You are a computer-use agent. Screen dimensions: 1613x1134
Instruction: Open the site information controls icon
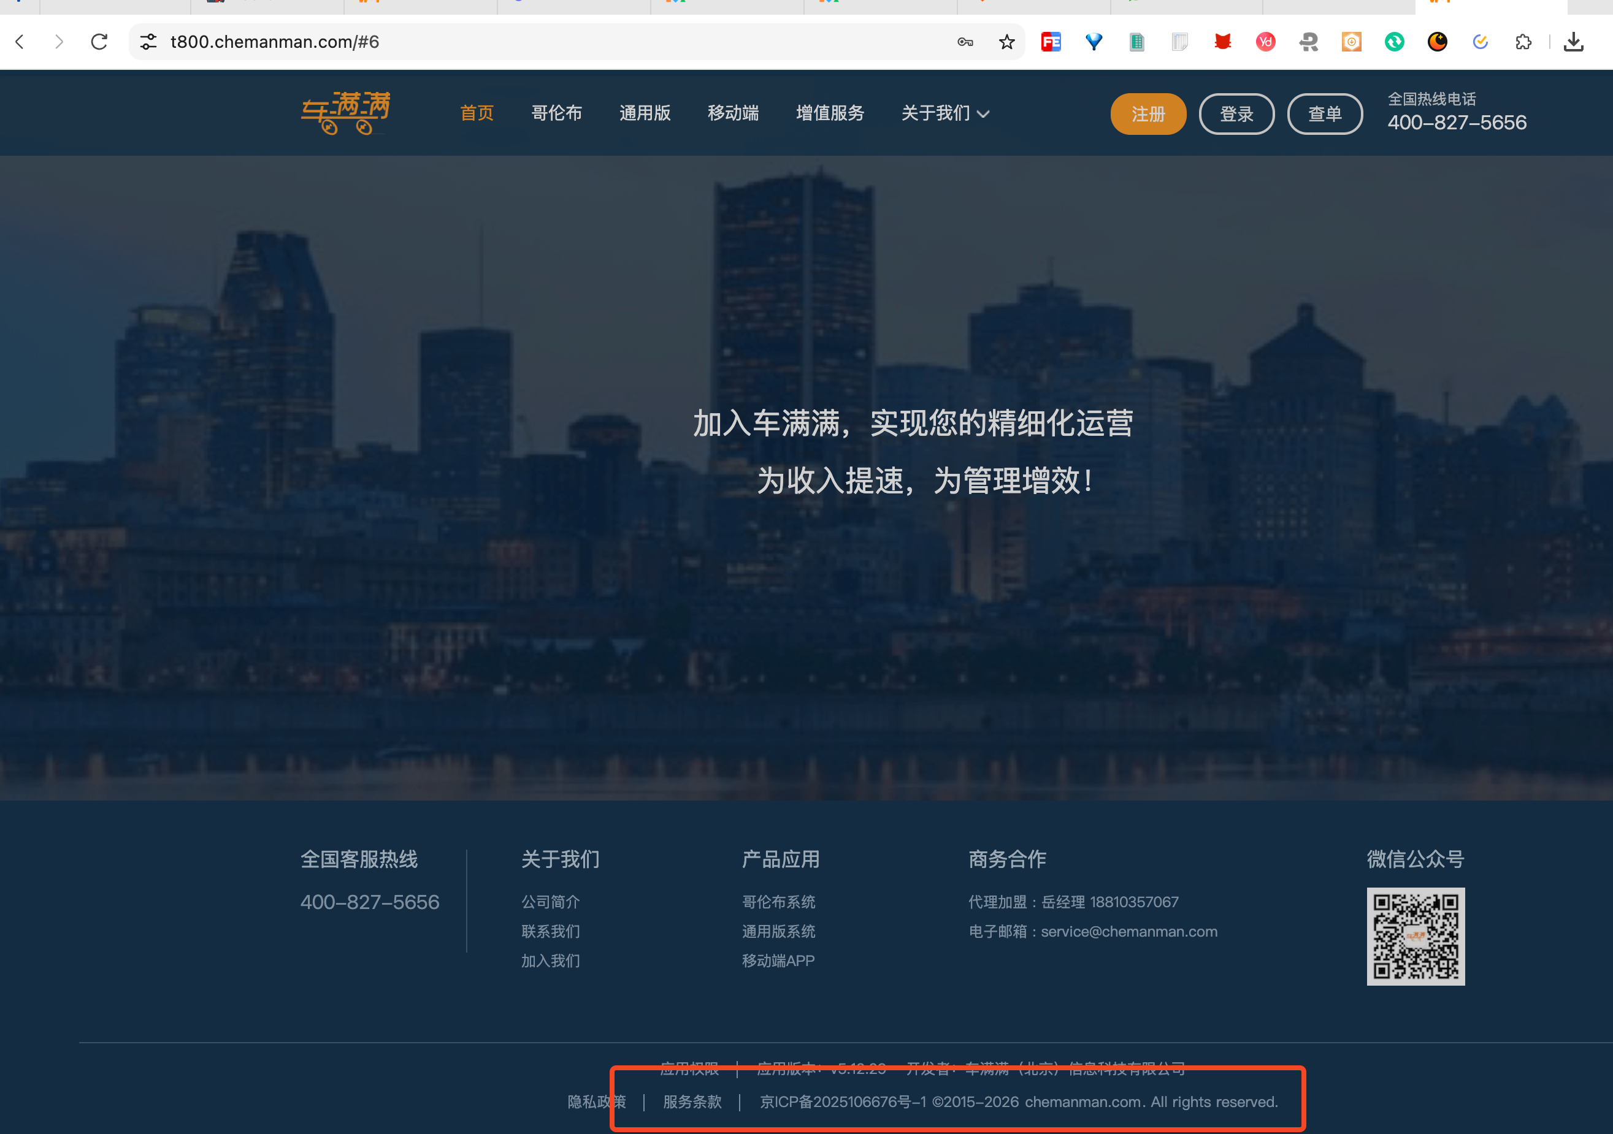pos(148,42)
